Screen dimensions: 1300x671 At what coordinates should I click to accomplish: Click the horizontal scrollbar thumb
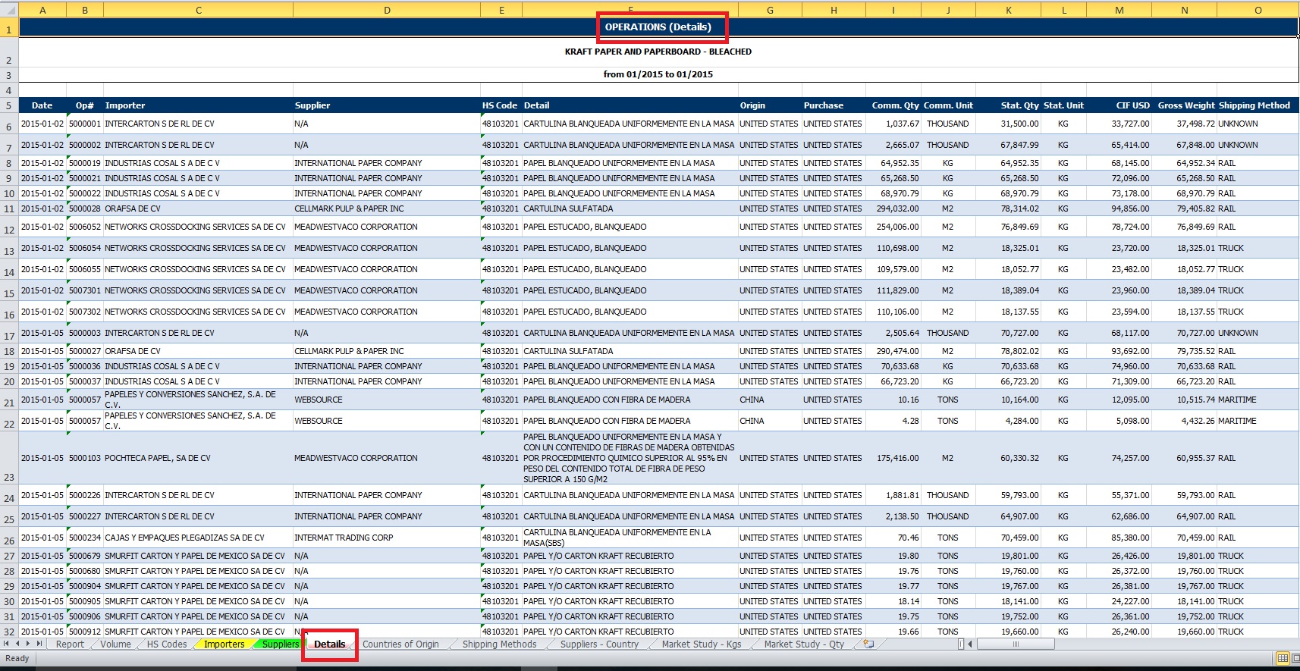click(x=1015, y=644)
